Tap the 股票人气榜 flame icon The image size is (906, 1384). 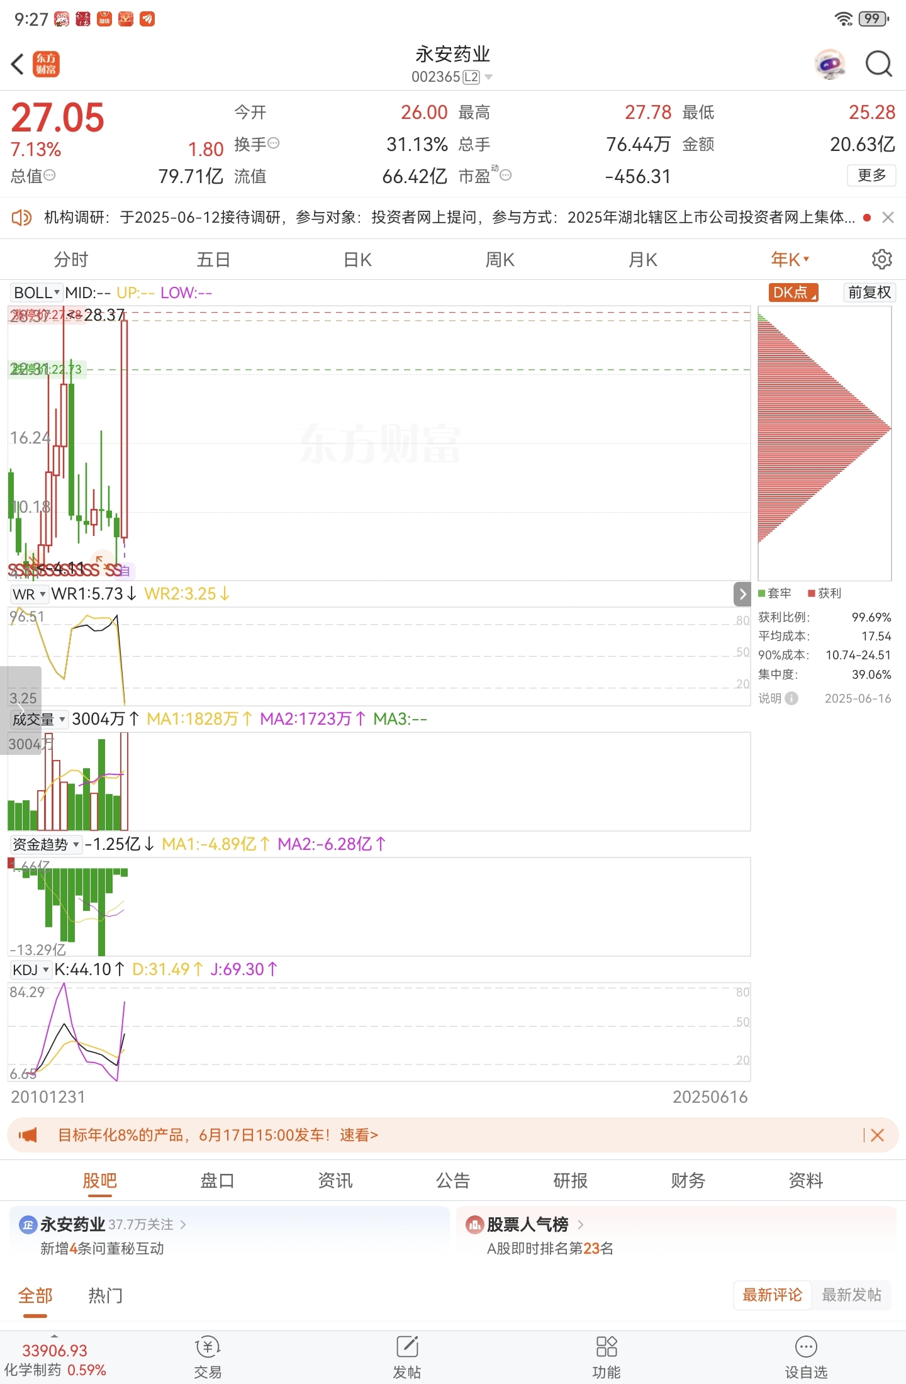[x=474, y=1224]
